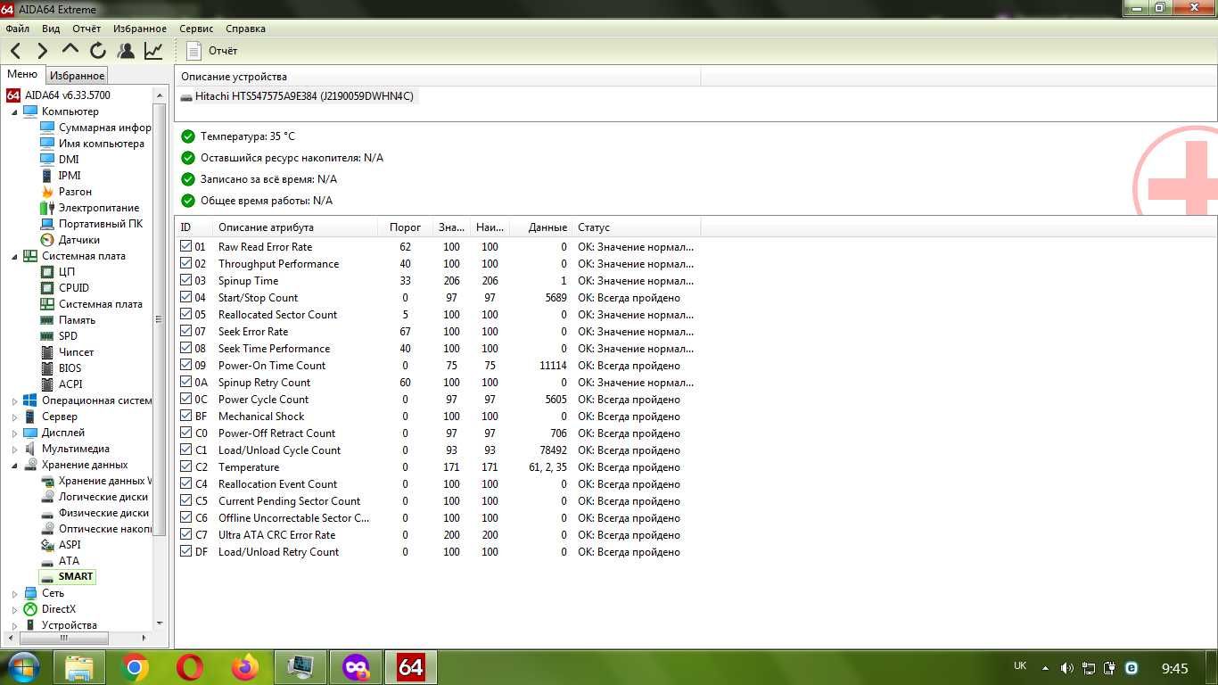Select the ASPI item icon

pos(47,545)
